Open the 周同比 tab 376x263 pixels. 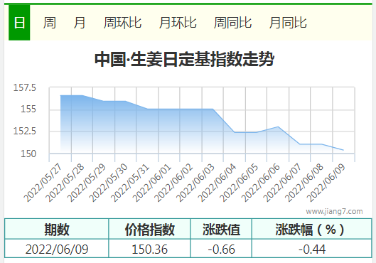click(x=232, y=23)
